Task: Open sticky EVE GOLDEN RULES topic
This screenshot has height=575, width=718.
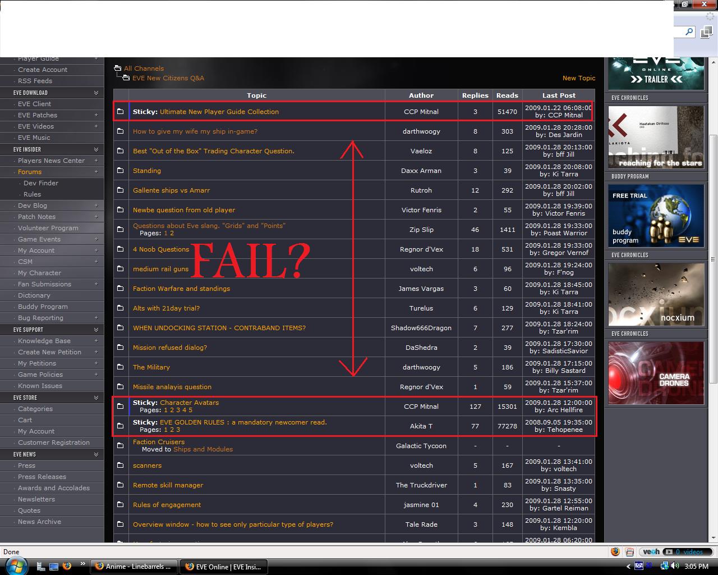Action: tap(243, 422)
